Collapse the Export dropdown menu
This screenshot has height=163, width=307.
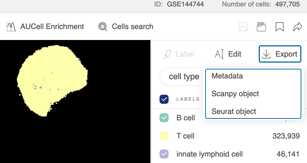280,54
